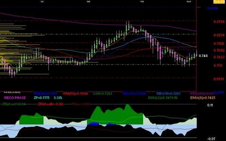This screenshot has width=226, height=141.
Task: Select the ENE month marker on the time axis
Action: (x=89, y=2)
